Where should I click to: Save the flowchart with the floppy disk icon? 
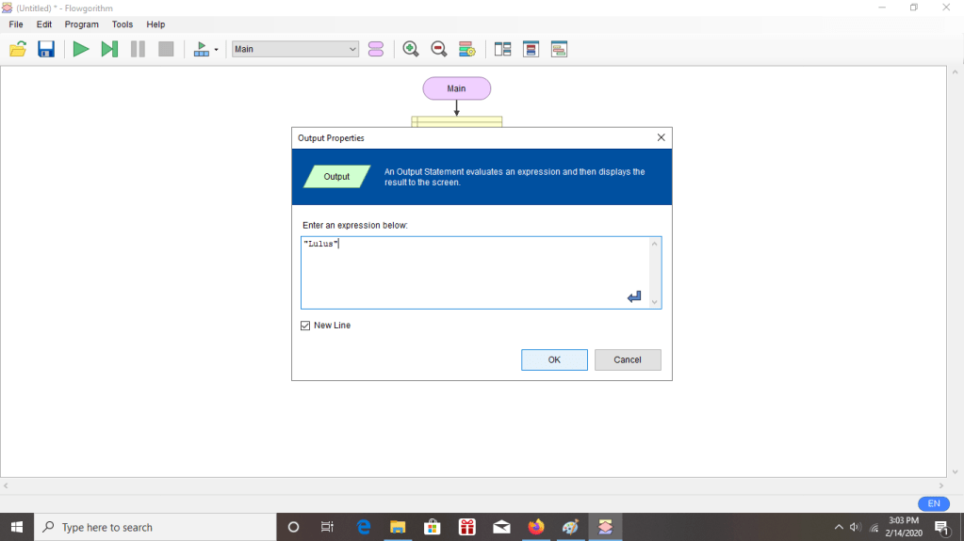pyautogui.click(x=45, y=49)
